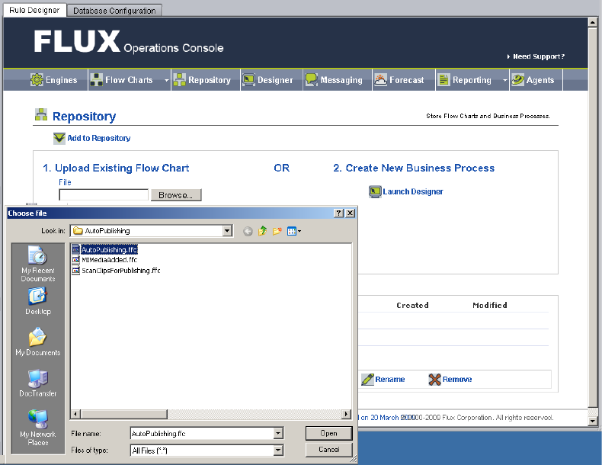
Task: Open the Messaging menu item
Action: 334,80
